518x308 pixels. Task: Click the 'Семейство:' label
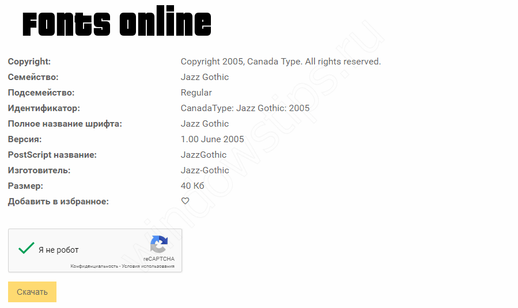click(33, 77)
